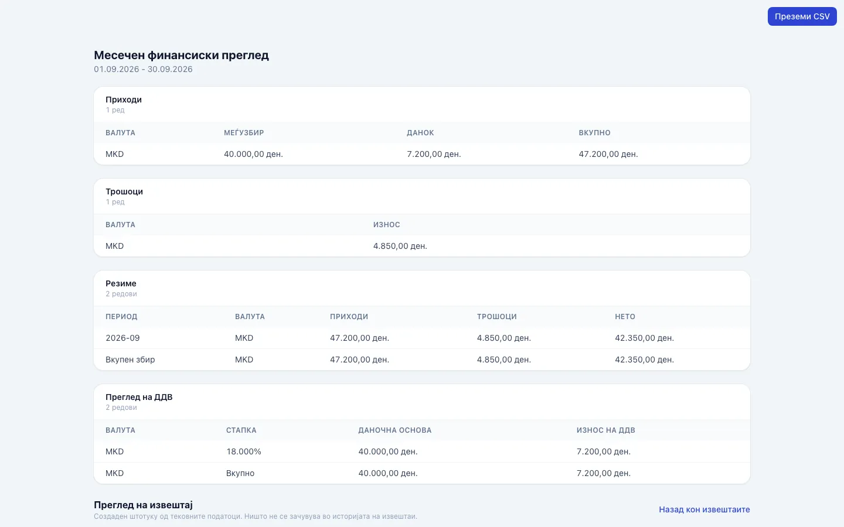The image size is (844, 527).
Task: Click the Трошоци section heading
Action: point(124,191)
